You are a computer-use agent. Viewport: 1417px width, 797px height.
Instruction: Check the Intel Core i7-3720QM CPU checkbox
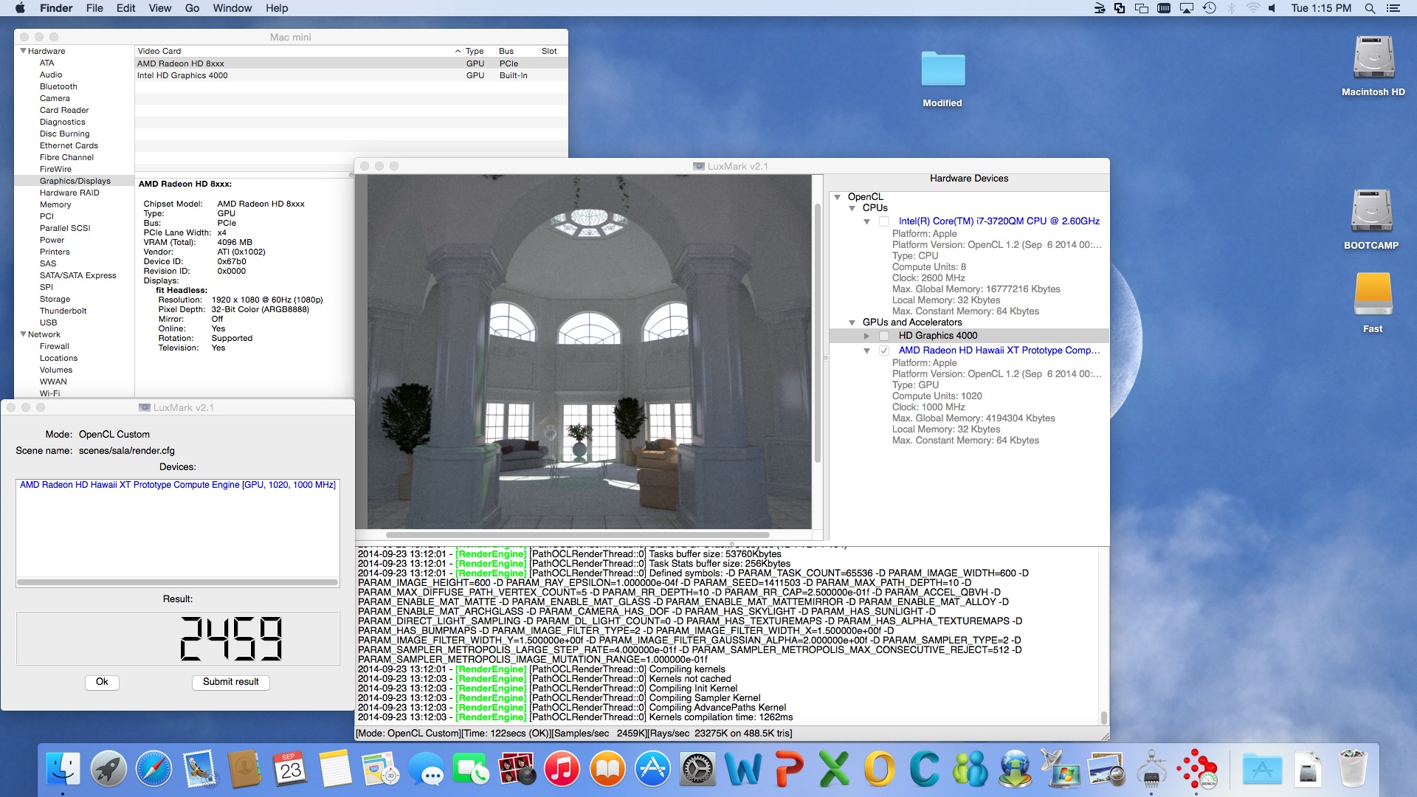883,221
